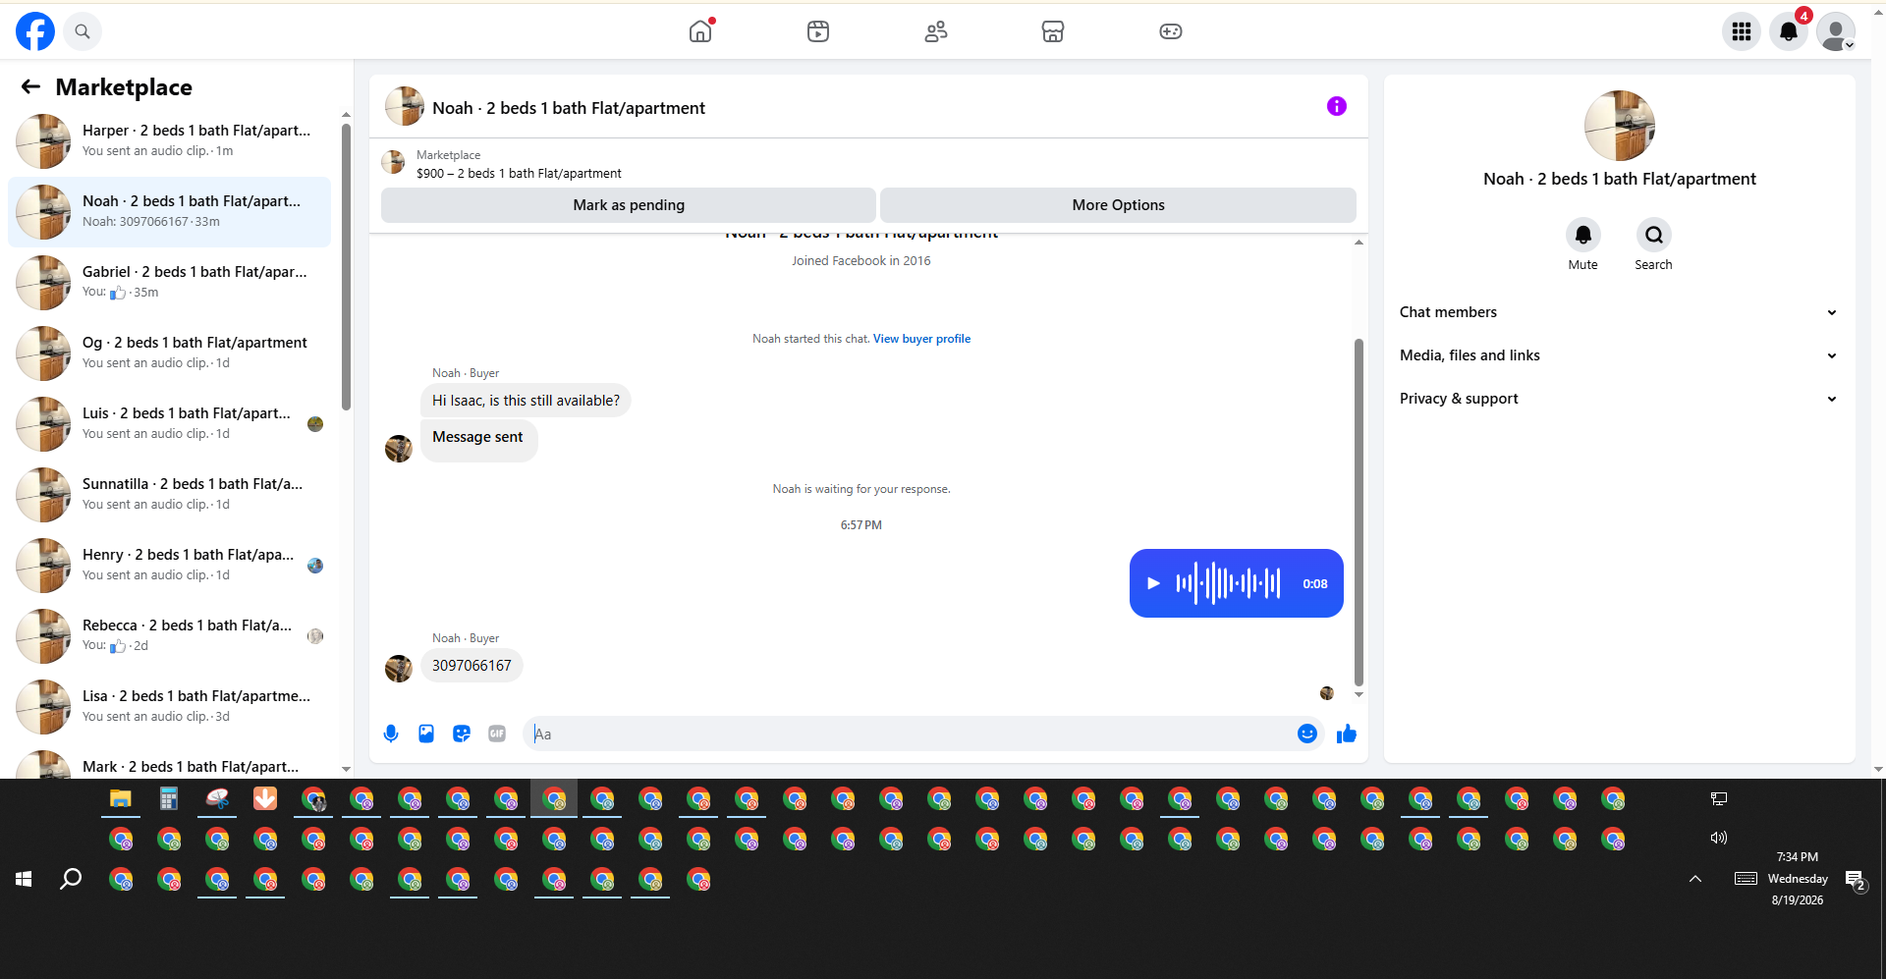Click the 'Hi Isaac, is this still available?' message
This screenshot has width=1886, height=979.
click(526, 401)
